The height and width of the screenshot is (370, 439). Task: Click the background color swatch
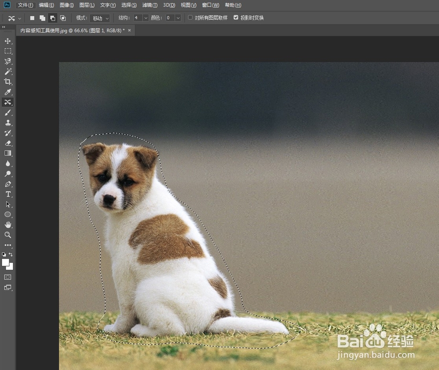(11, 268)
